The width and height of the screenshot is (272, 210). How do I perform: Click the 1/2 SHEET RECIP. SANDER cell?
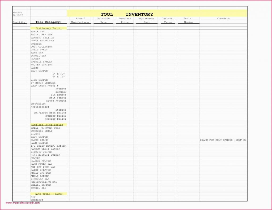[x=48, y=146]
